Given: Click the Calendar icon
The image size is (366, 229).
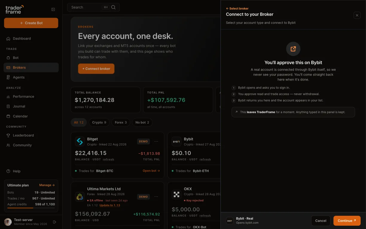Looking at the screenshot, I should [8, 116].
